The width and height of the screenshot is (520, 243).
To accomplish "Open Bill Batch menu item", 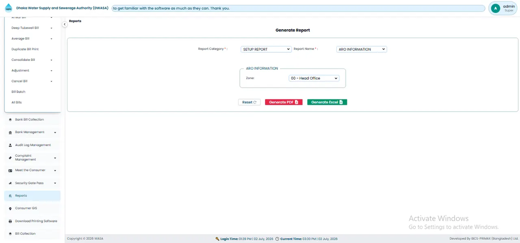I will [x=18, y=92].
